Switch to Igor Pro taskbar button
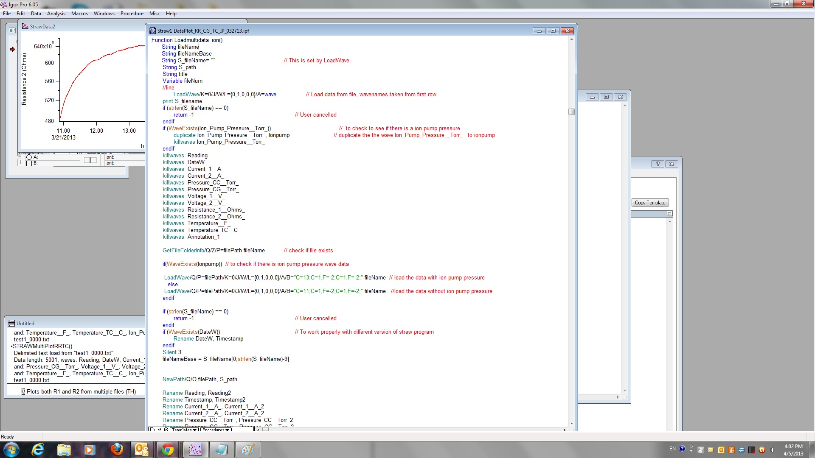 click(x=196, y=450)
